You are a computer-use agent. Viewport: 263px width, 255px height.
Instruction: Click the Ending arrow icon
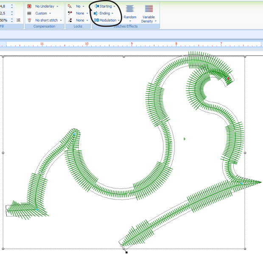pyautogui.click(x=96, y=13)
